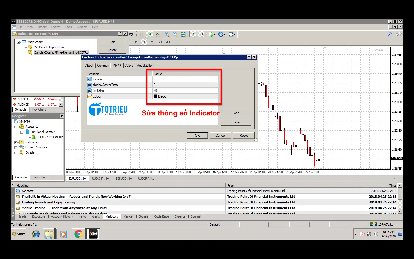
Task: Click Delete in Indicators window
Action: click(112, 50)
